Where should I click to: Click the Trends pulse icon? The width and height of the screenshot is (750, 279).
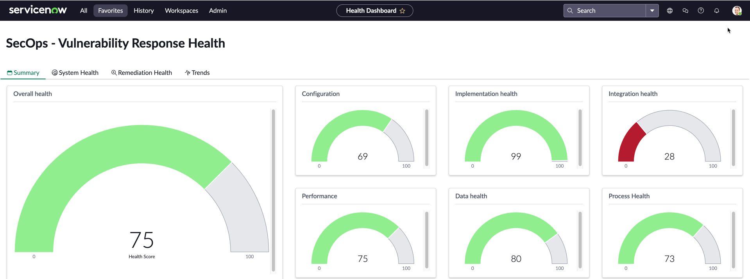[188, 73]
